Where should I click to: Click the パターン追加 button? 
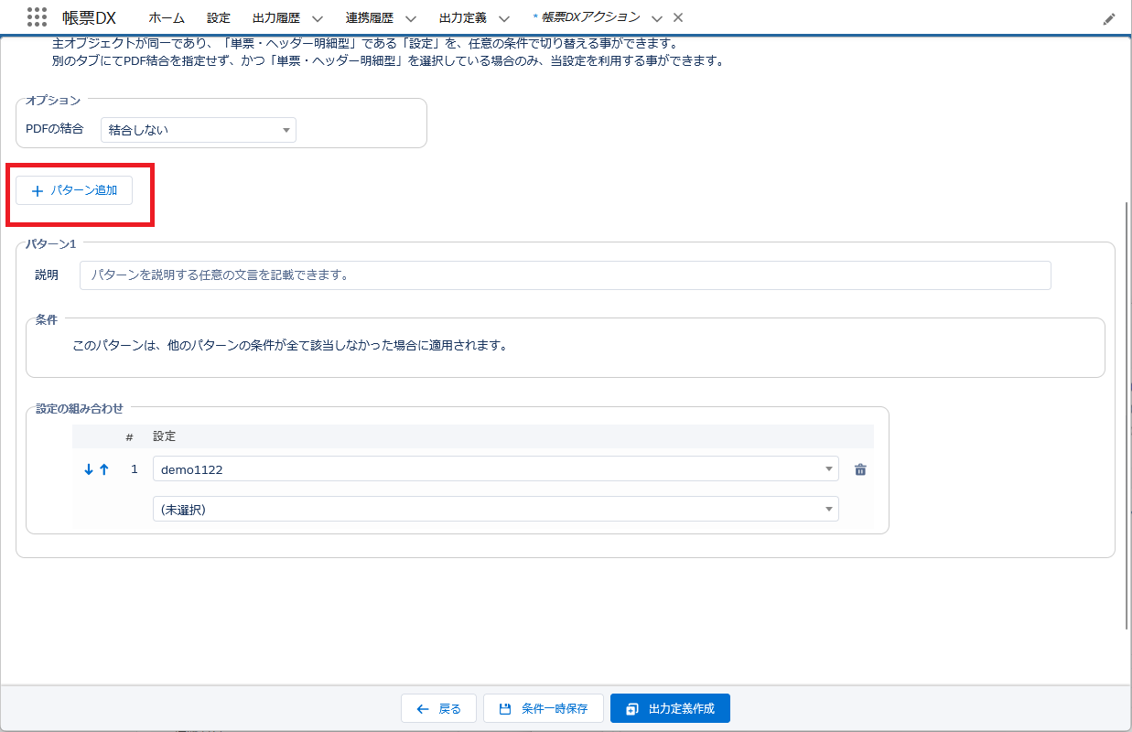tap(74, 190)
